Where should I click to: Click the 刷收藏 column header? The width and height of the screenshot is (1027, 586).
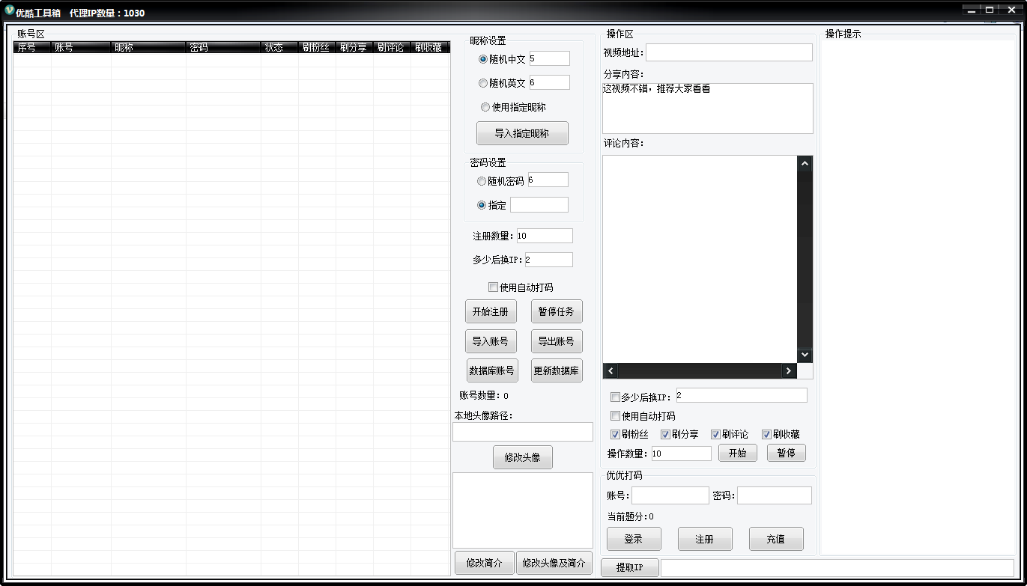click(430, 47)
